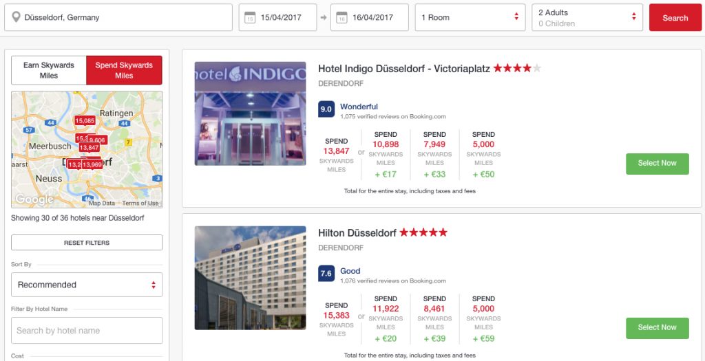
Task: Open Hilton Düsseldorf hotel title link
Action: coord(357,233)
